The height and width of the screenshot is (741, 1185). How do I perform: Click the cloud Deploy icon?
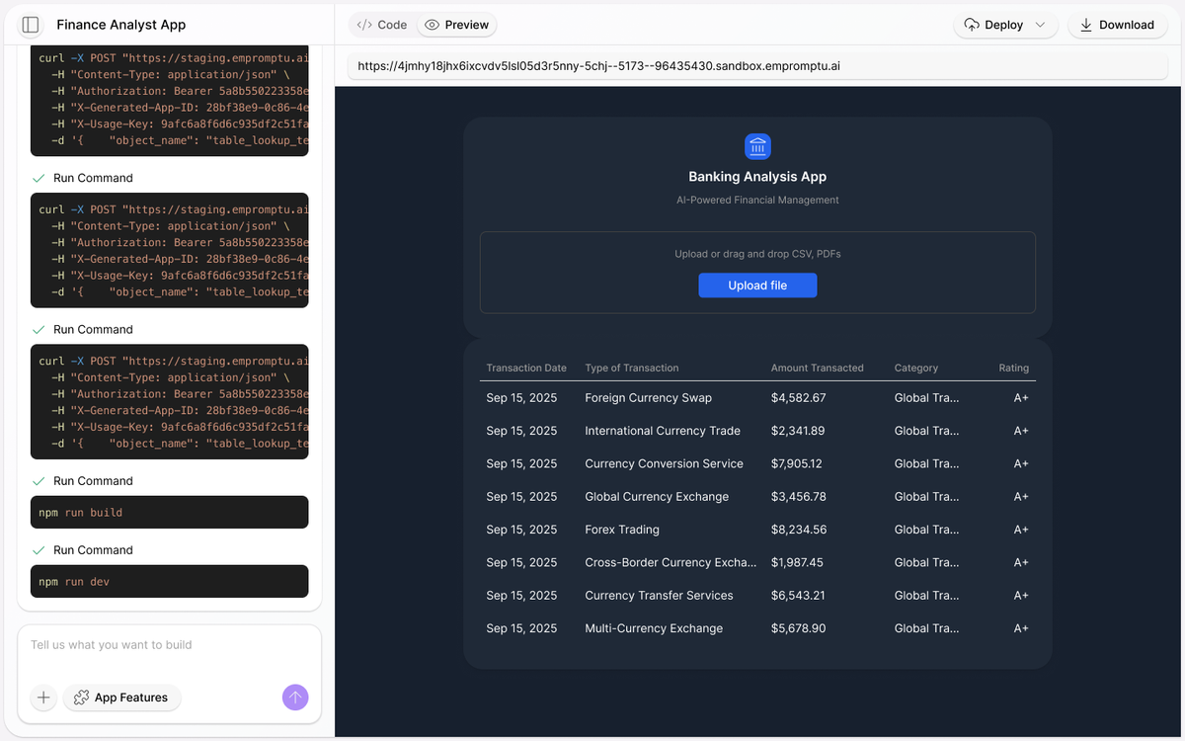pos(972,25)
